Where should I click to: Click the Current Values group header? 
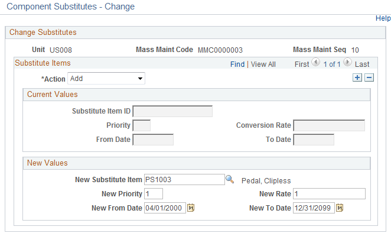[x=197, y=95]
